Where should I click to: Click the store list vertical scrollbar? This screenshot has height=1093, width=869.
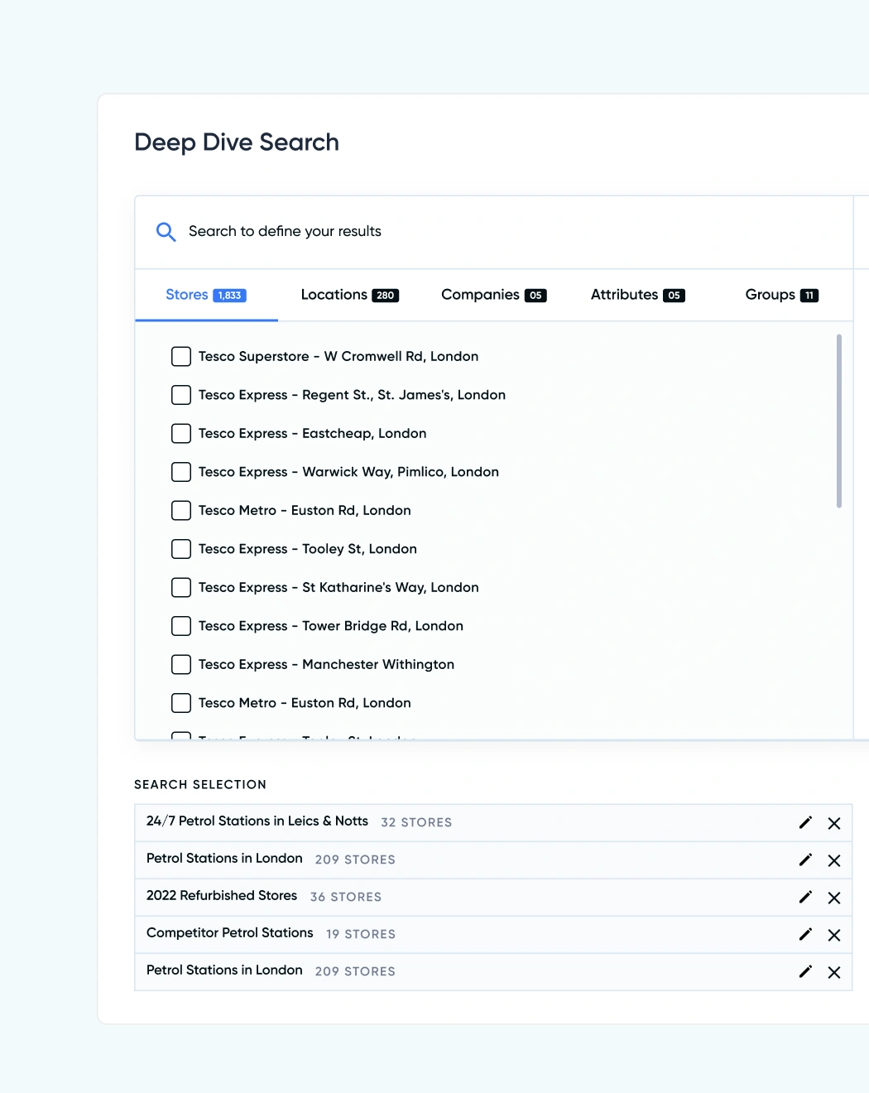pos(838,421)
